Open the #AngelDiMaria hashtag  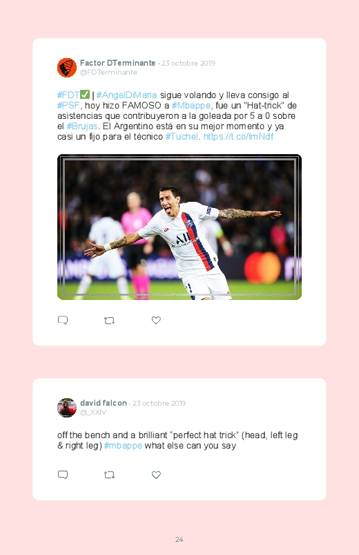coord(126,95)
